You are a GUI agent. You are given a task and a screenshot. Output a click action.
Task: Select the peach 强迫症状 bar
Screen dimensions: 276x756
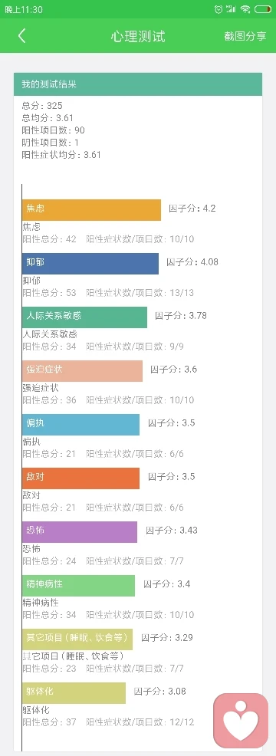(x=83, y=371)
